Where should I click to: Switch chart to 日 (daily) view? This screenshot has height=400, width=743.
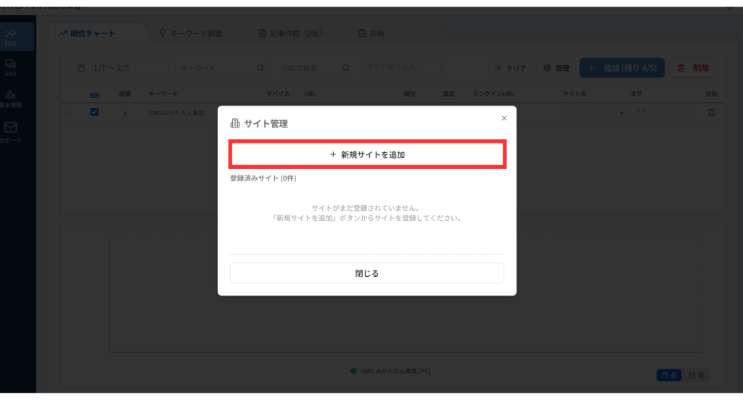click(x=670, y=375)
